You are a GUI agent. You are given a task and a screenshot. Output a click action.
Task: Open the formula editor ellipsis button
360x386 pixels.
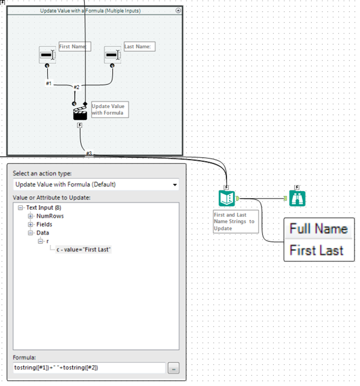point(174,368)
